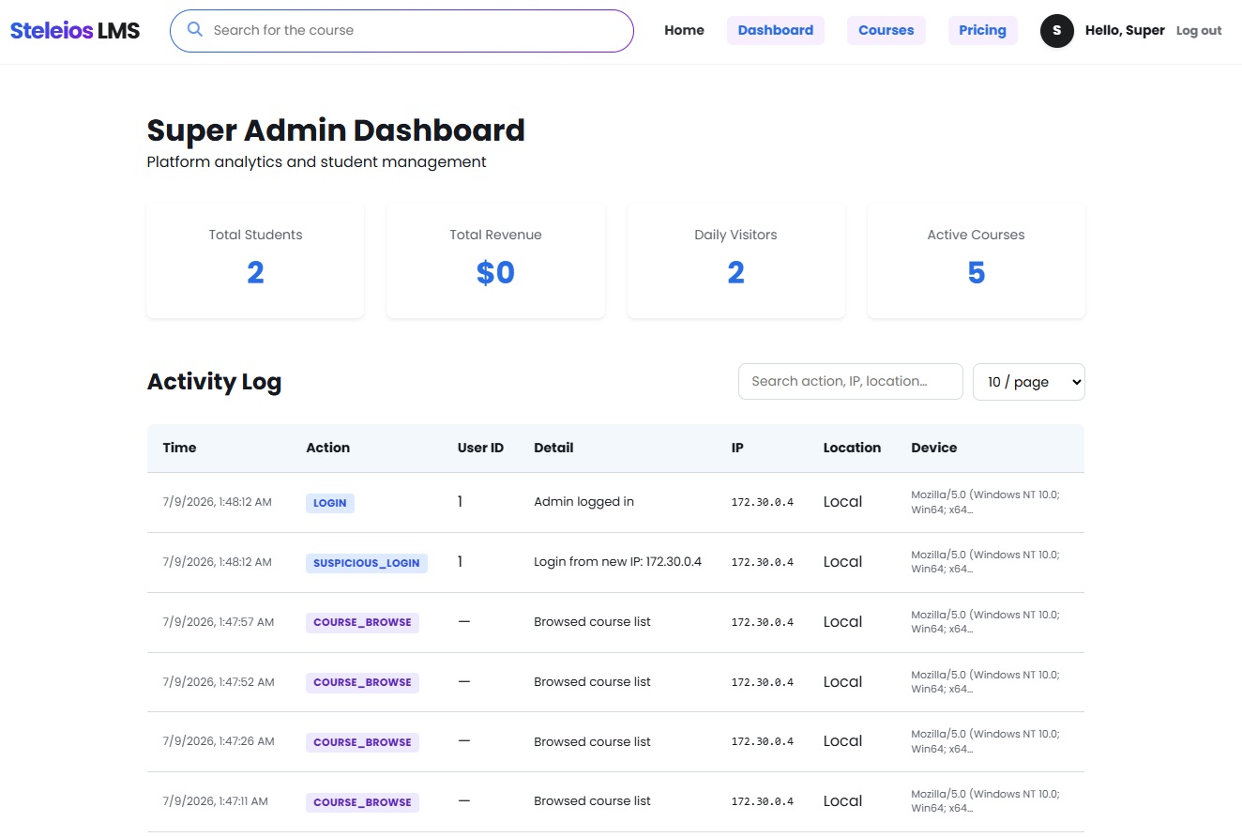The height and width of the screenshot is (837, 1242).
Task: Click the Device column header
Action: click(934, 448)
